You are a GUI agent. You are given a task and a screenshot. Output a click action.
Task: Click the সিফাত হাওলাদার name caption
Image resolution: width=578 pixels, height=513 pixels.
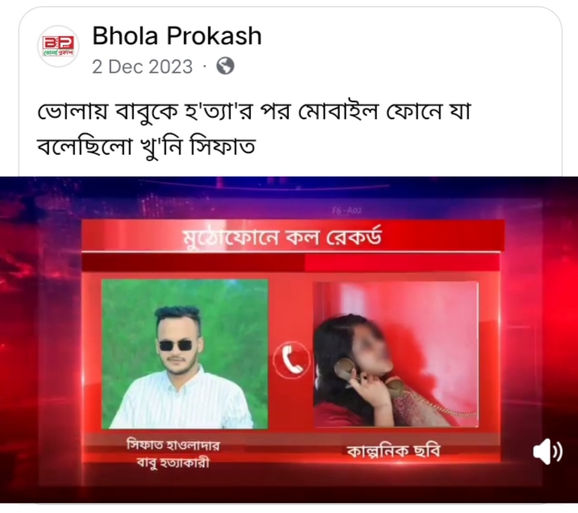tap(174, 445)
